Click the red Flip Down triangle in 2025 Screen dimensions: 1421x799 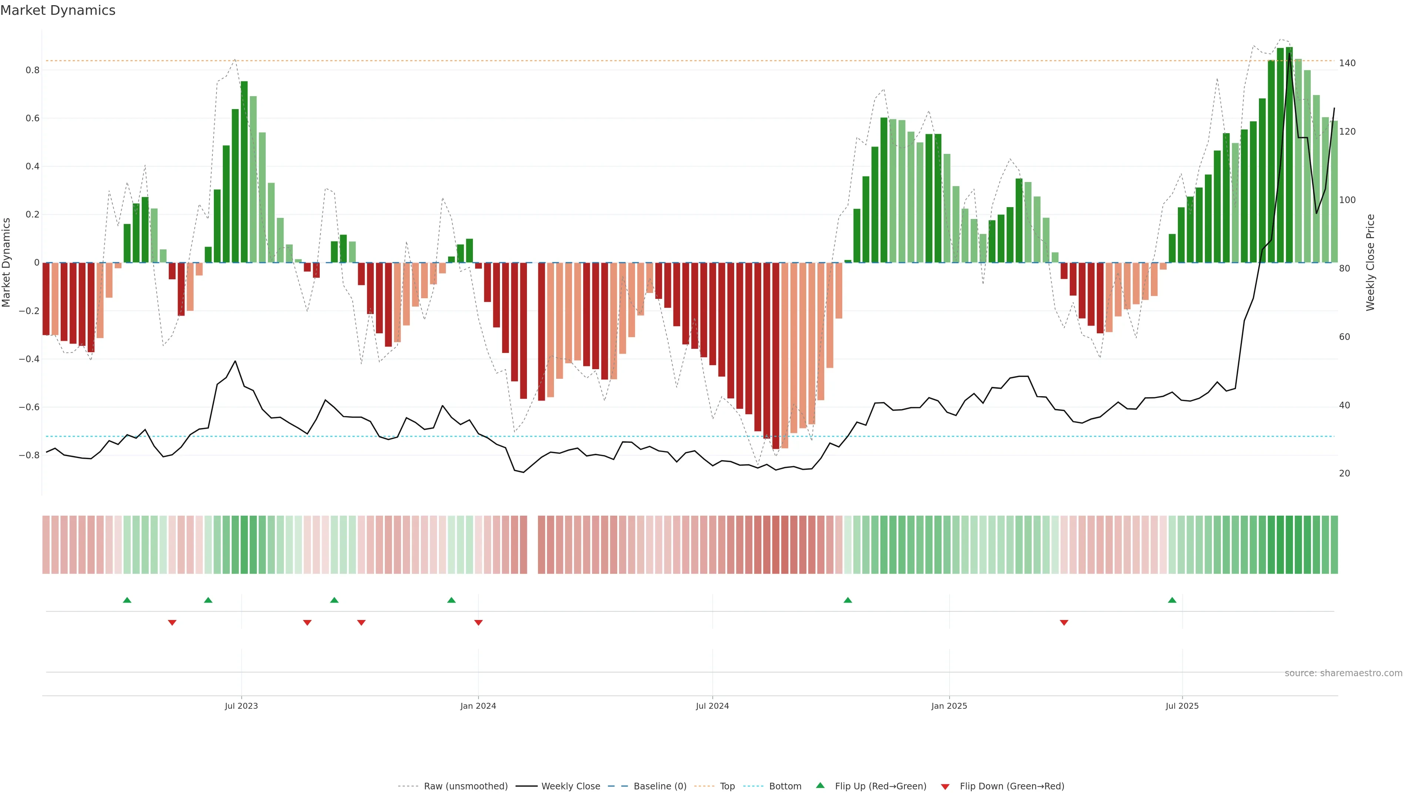(1064, 623)
